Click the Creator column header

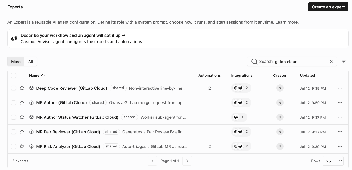pyautogui.click(x=280, y=75)
